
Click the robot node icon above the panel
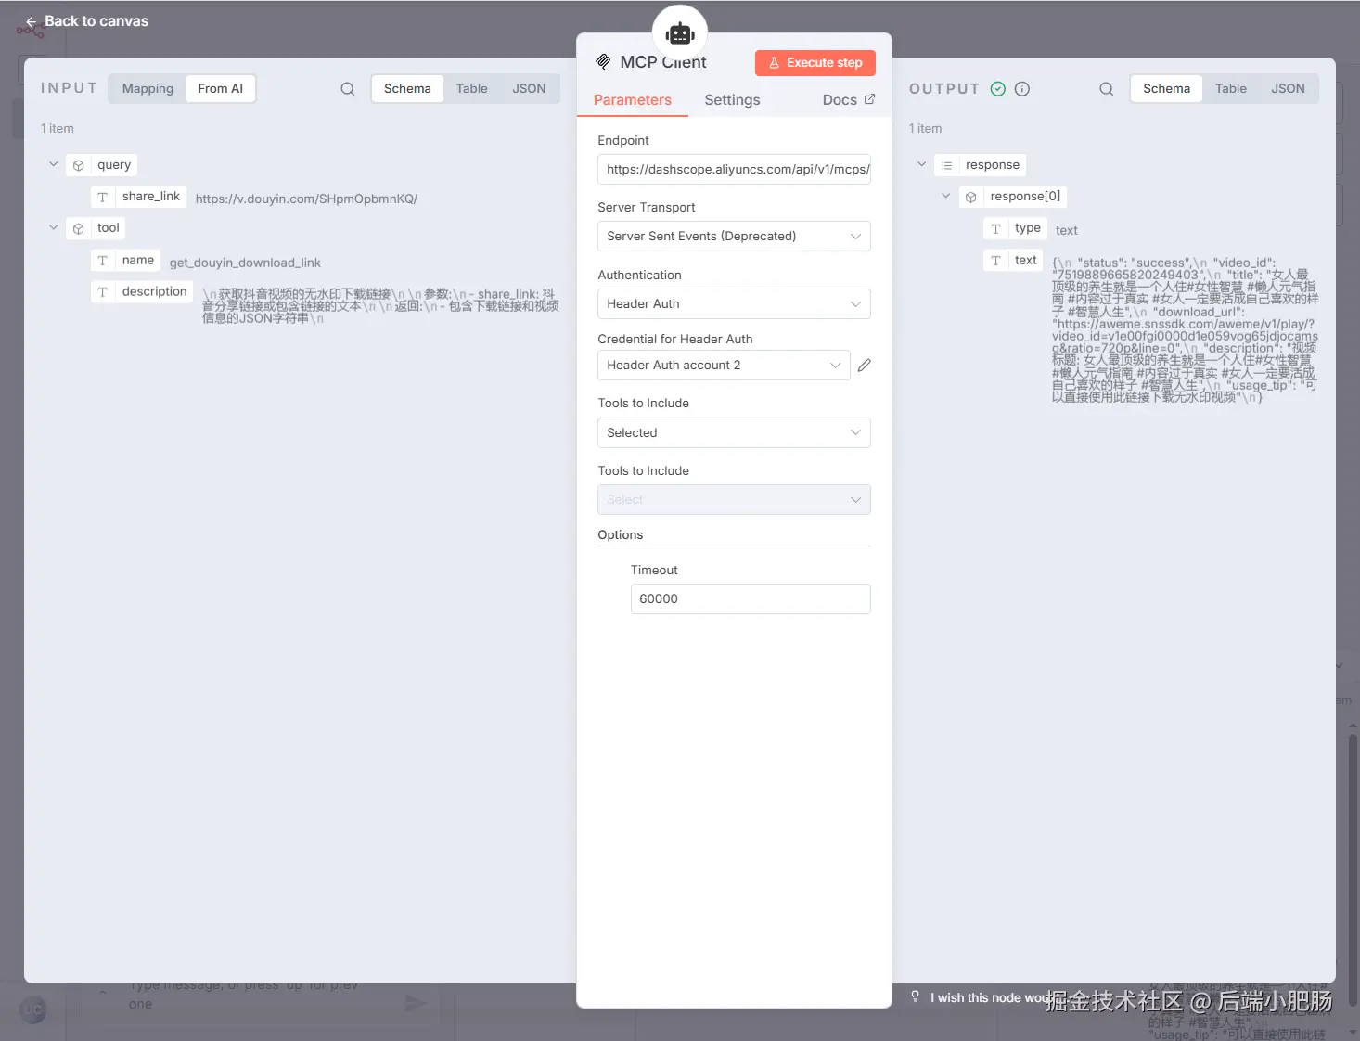[x=680, y=33]
